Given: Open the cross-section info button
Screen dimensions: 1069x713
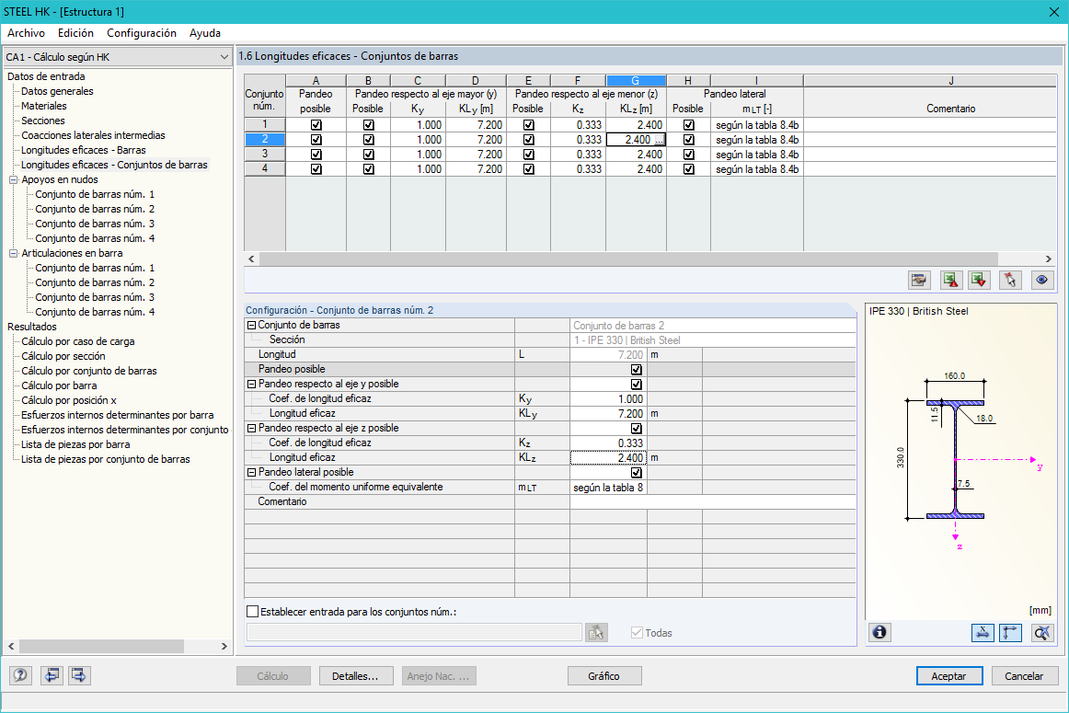Looking at the screenshot, I should pyautogui.click(x=879, y=633).
